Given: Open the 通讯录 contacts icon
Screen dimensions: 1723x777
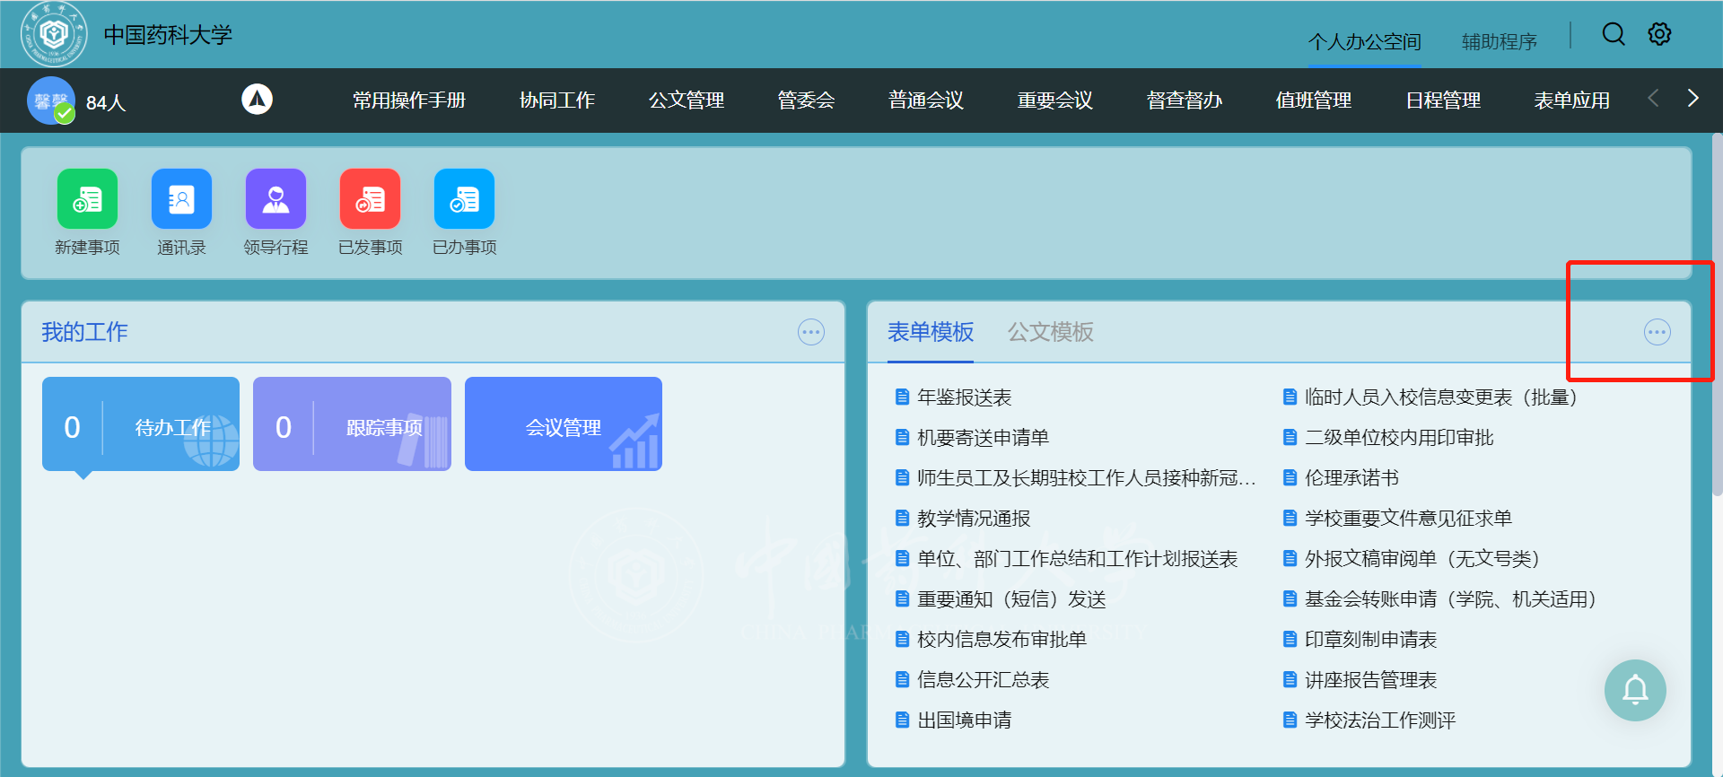Looking at the screenshot, I should click(x=181, y=199).
